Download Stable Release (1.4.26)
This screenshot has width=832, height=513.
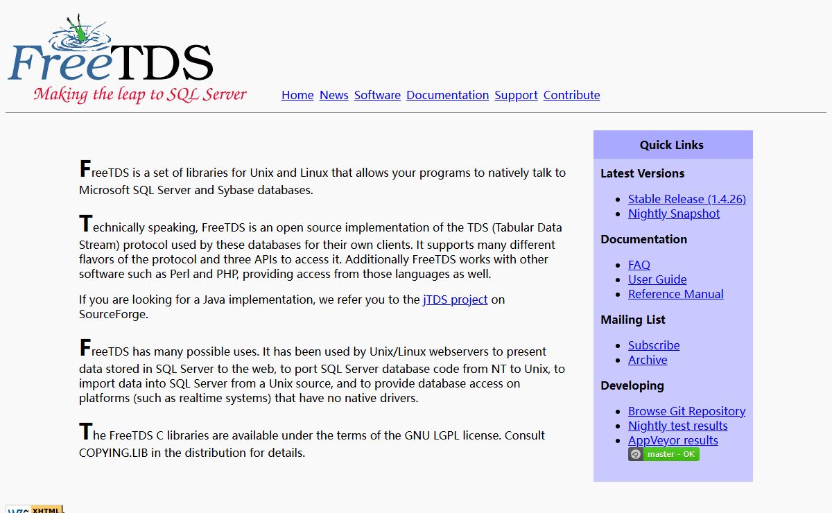[x=687, y=199]
